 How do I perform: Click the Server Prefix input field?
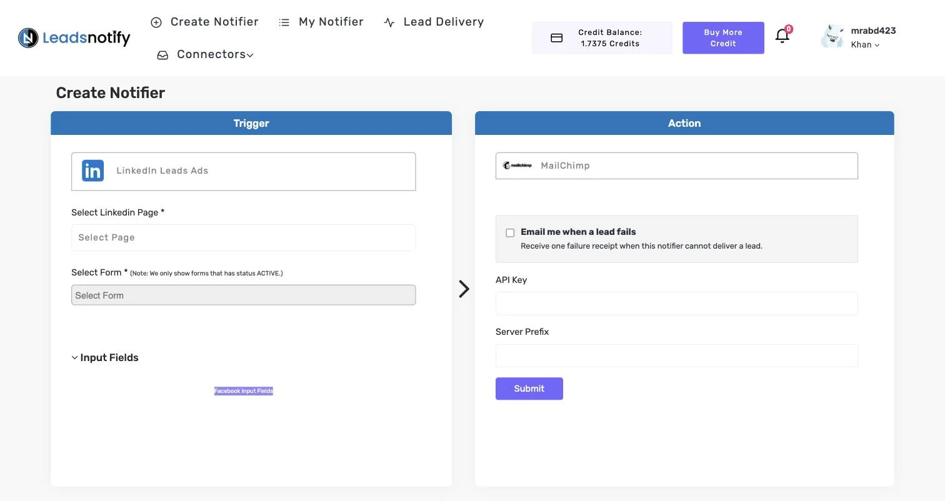point(676,355)
